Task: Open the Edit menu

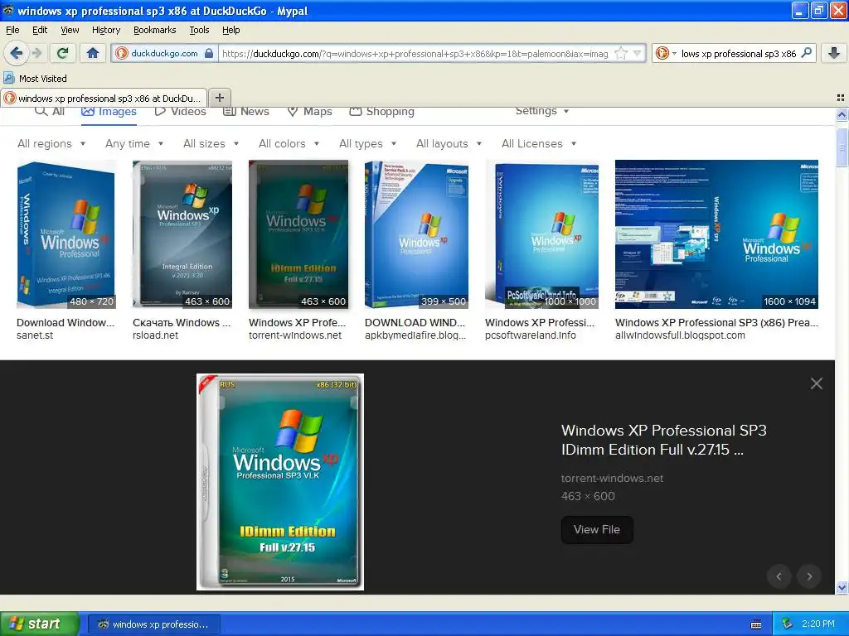Action: coord(40,30)
